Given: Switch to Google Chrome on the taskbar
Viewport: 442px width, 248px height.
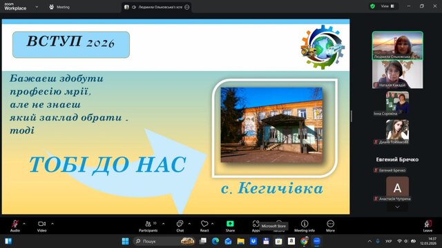Looking at the screenshot, I should click(x=304, y=241).
